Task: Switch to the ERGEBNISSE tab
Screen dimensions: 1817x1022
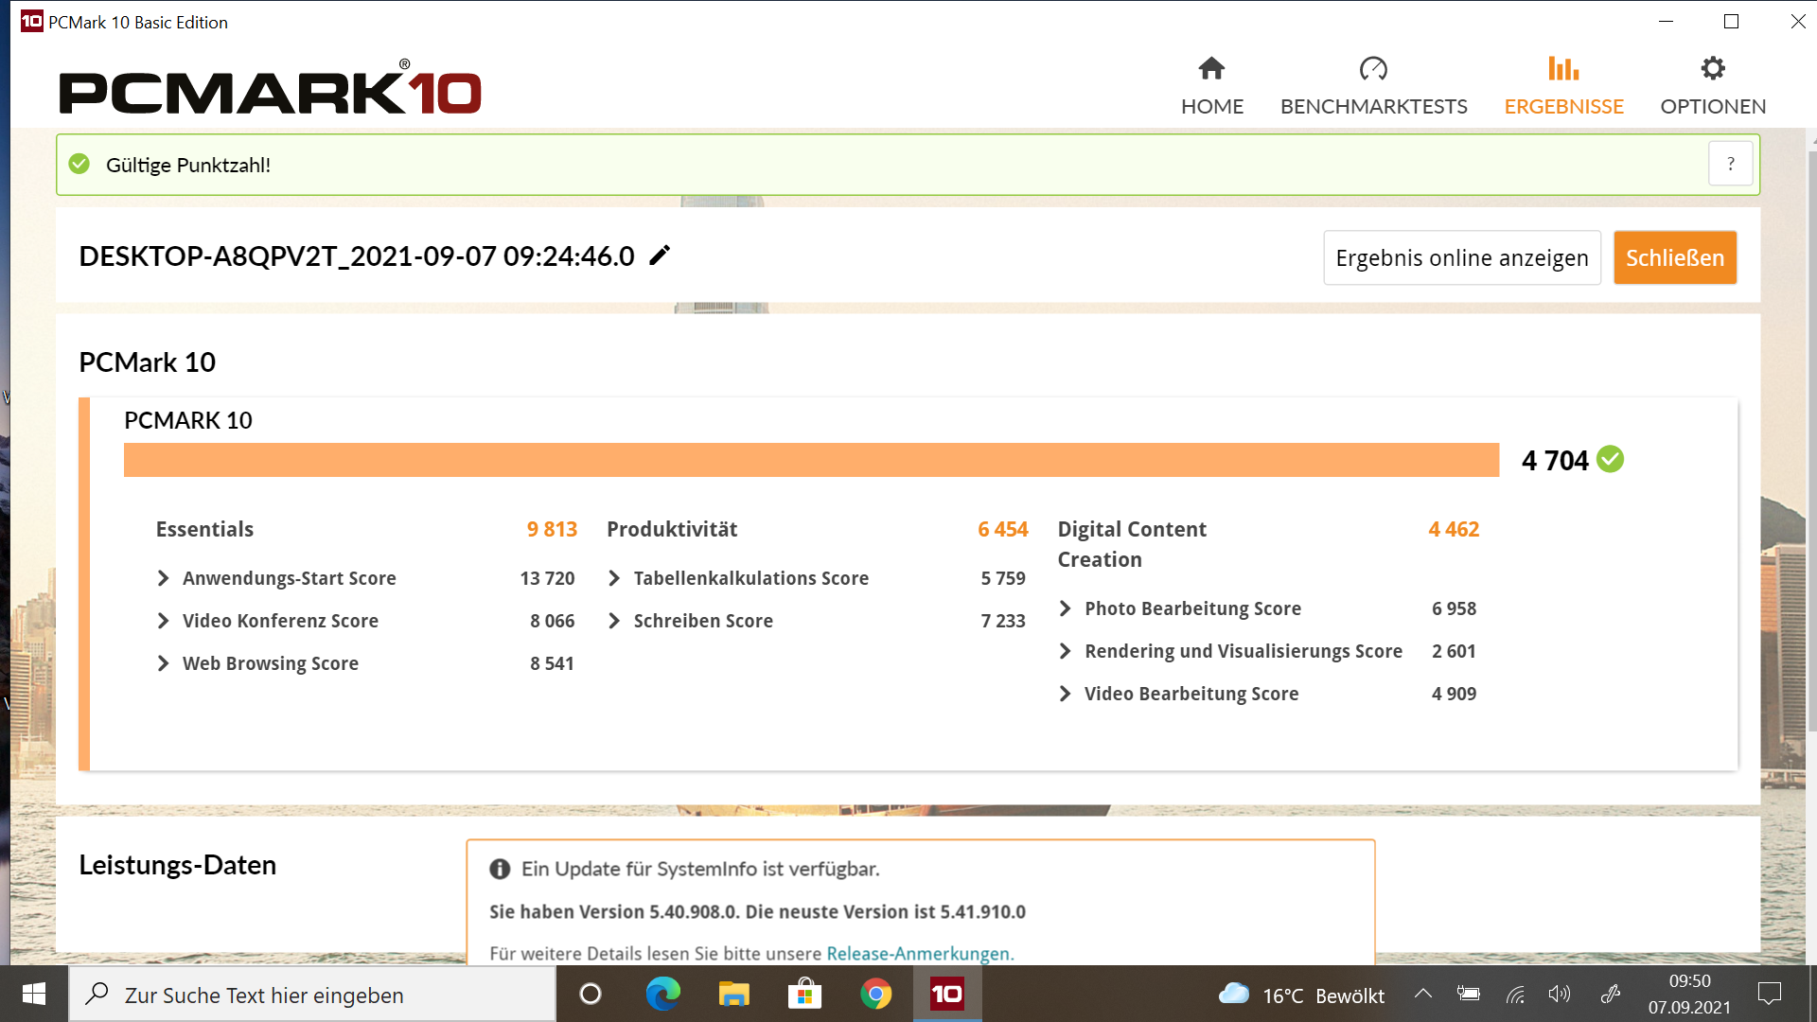Action: 1563,106
